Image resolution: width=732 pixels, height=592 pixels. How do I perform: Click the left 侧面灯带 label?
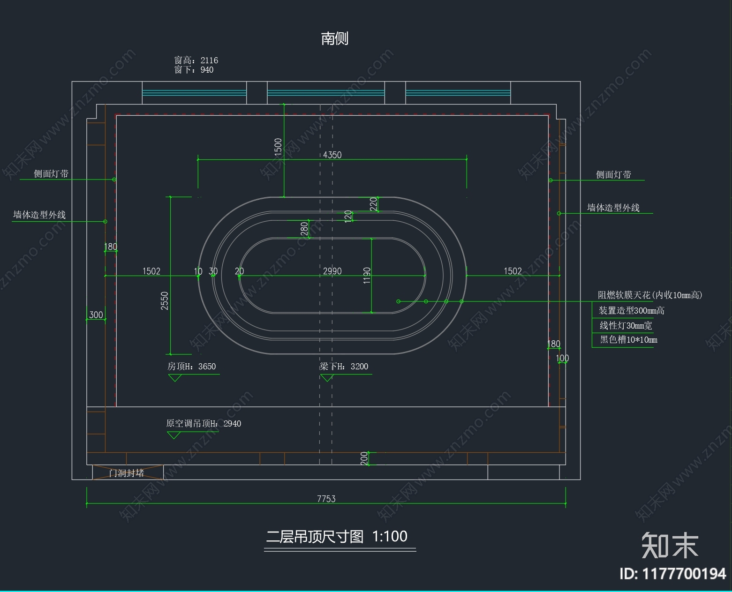(51, 174)
